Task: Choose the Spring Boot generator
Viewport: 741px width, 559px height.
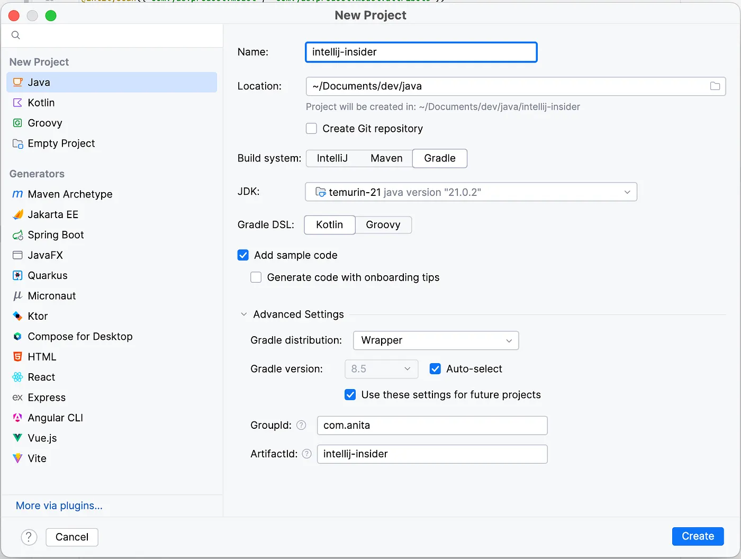Action: tap(55, 235)
